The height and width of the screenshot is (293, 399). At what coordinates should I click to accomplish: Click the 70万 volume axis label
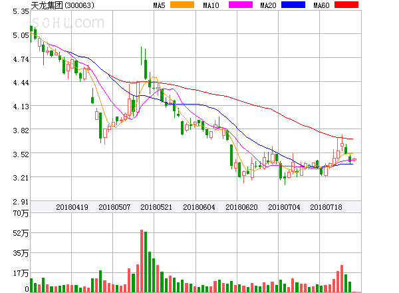pos(21,213)
